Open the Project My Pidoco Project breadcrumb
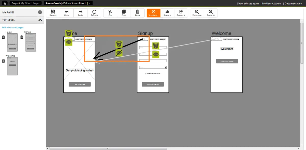This screenshot has height=150, width=306. click(x=26, y=3)
